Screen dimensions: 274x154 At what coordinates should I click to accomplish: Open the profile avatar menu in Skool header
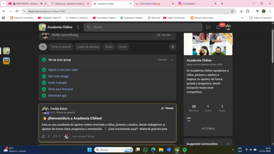228,27
